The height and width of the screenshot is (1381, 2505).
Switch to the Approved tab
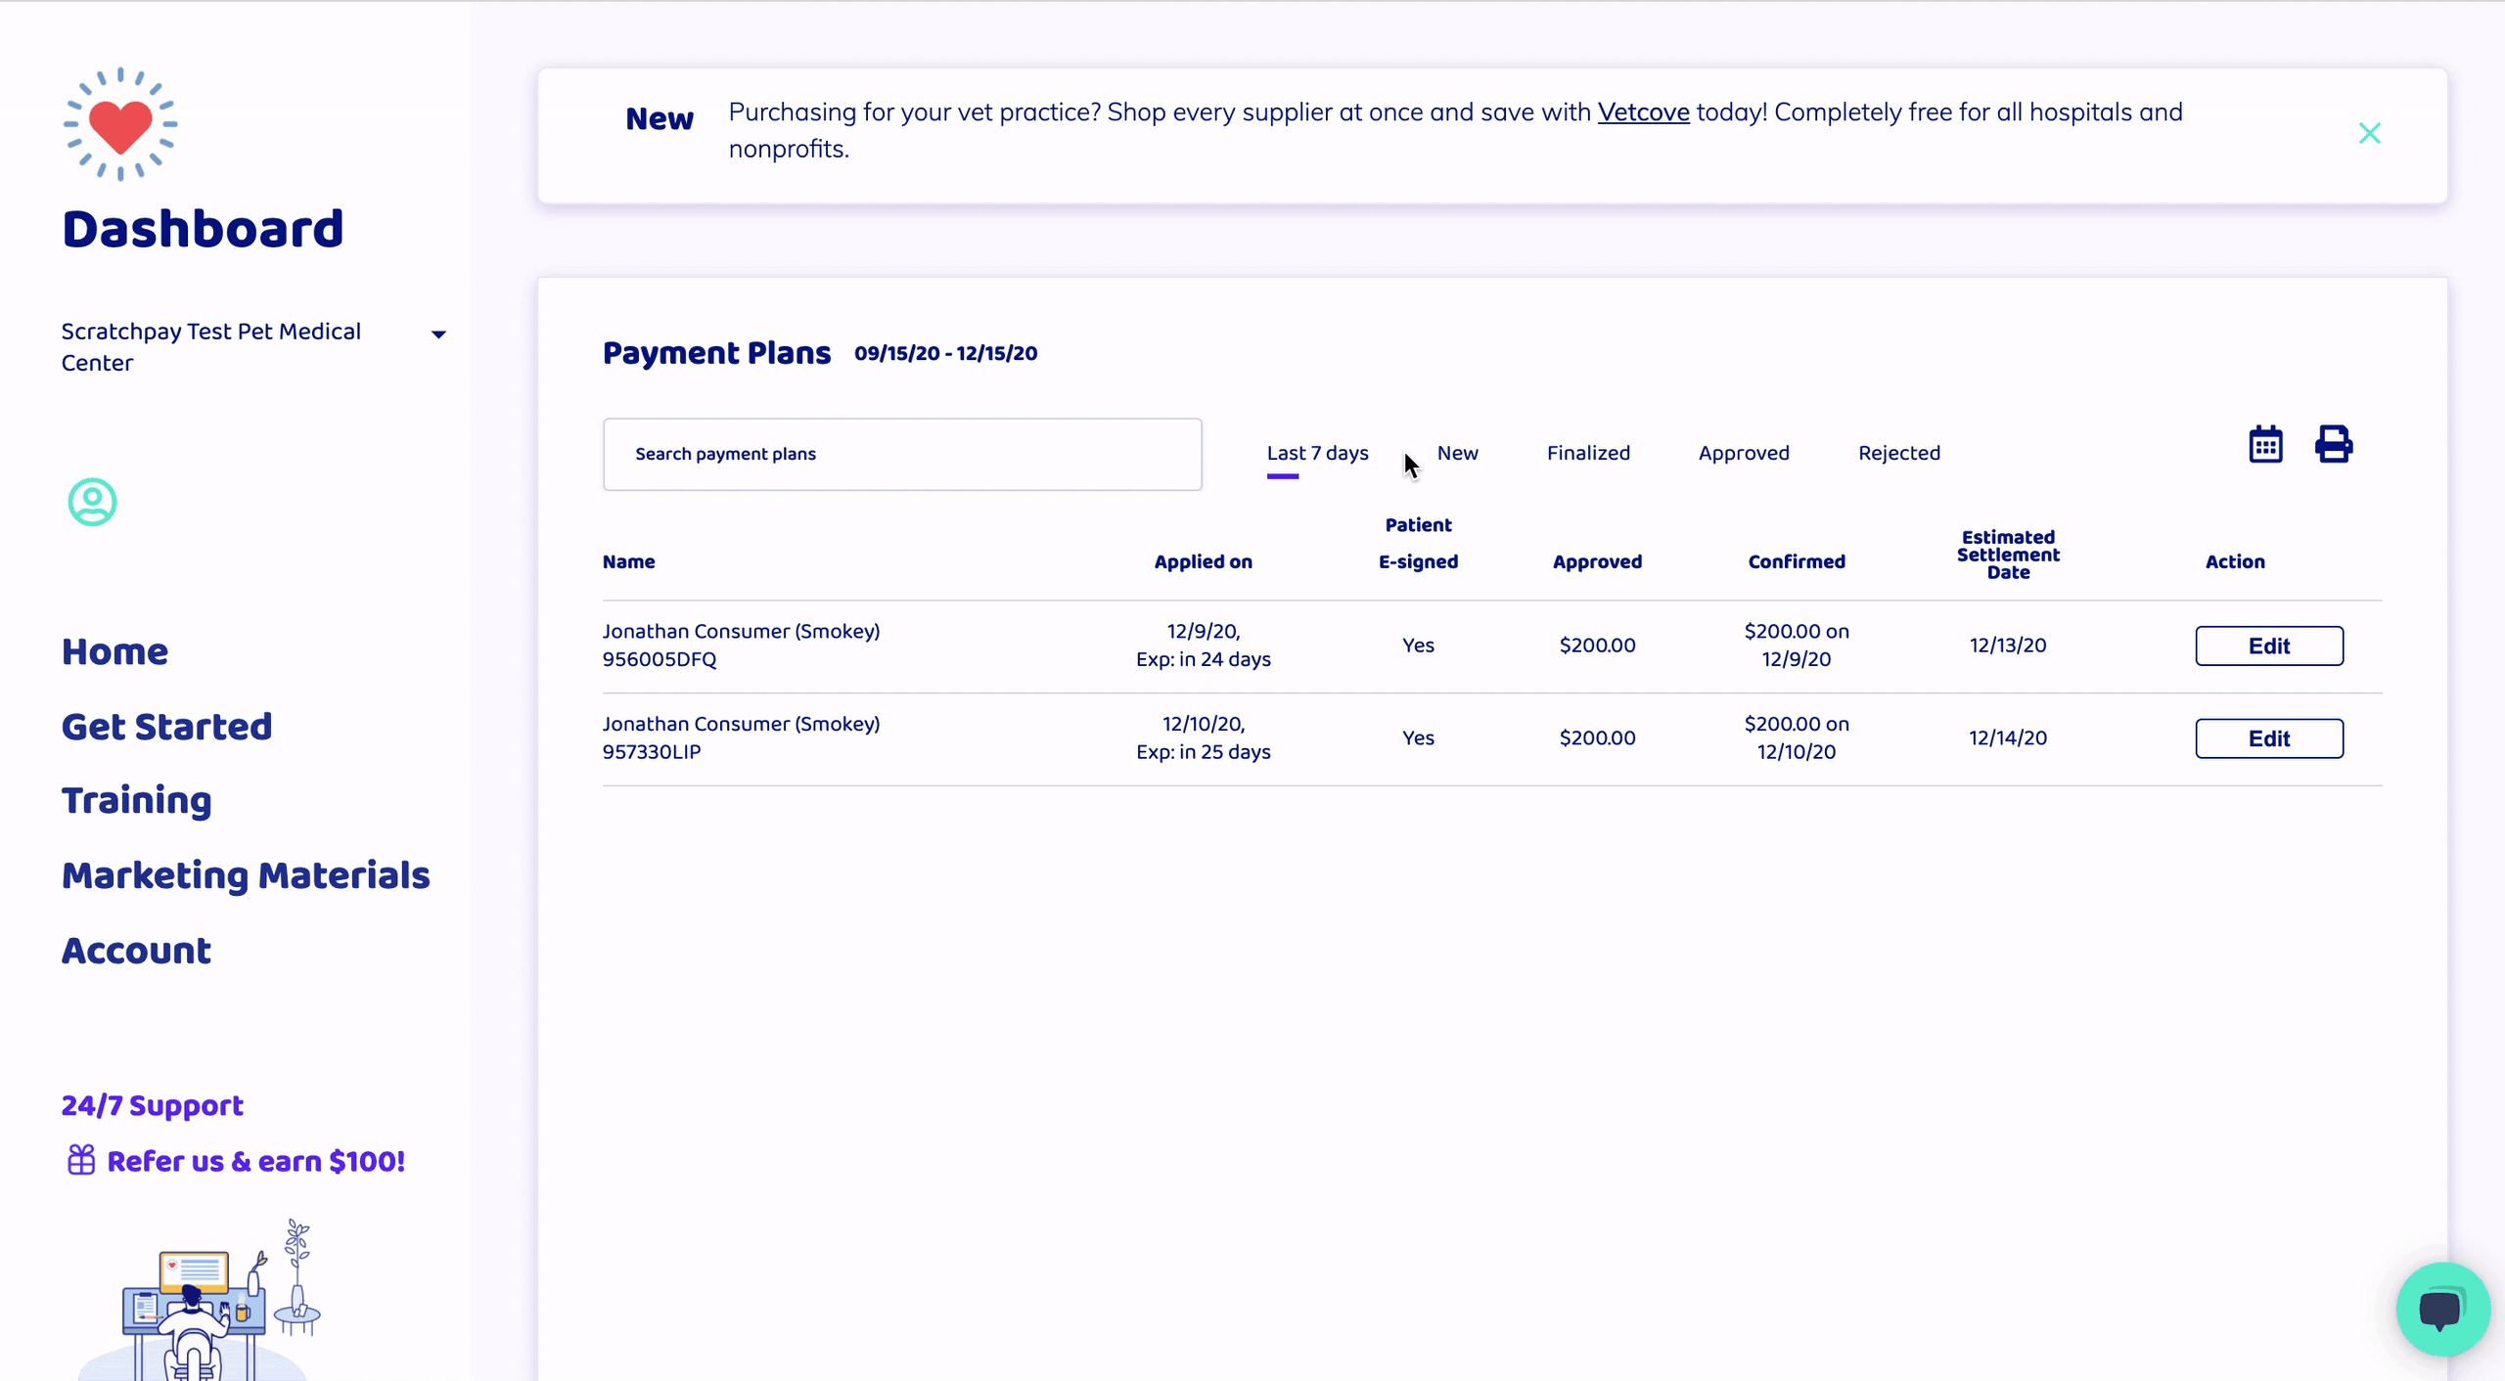coord(1744,453)
